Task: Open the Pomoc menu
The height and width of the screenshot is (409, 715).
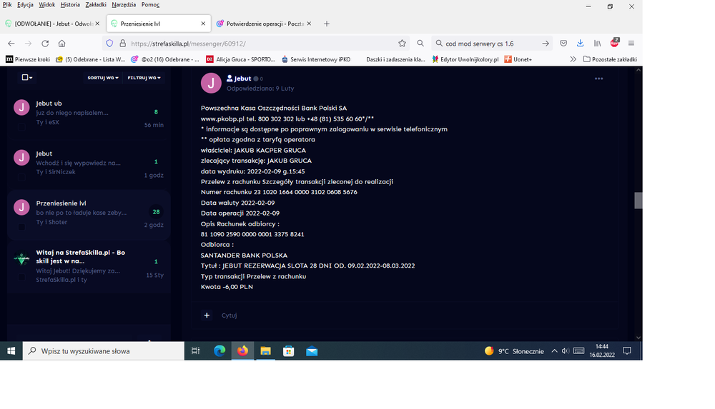Action: 150,4
